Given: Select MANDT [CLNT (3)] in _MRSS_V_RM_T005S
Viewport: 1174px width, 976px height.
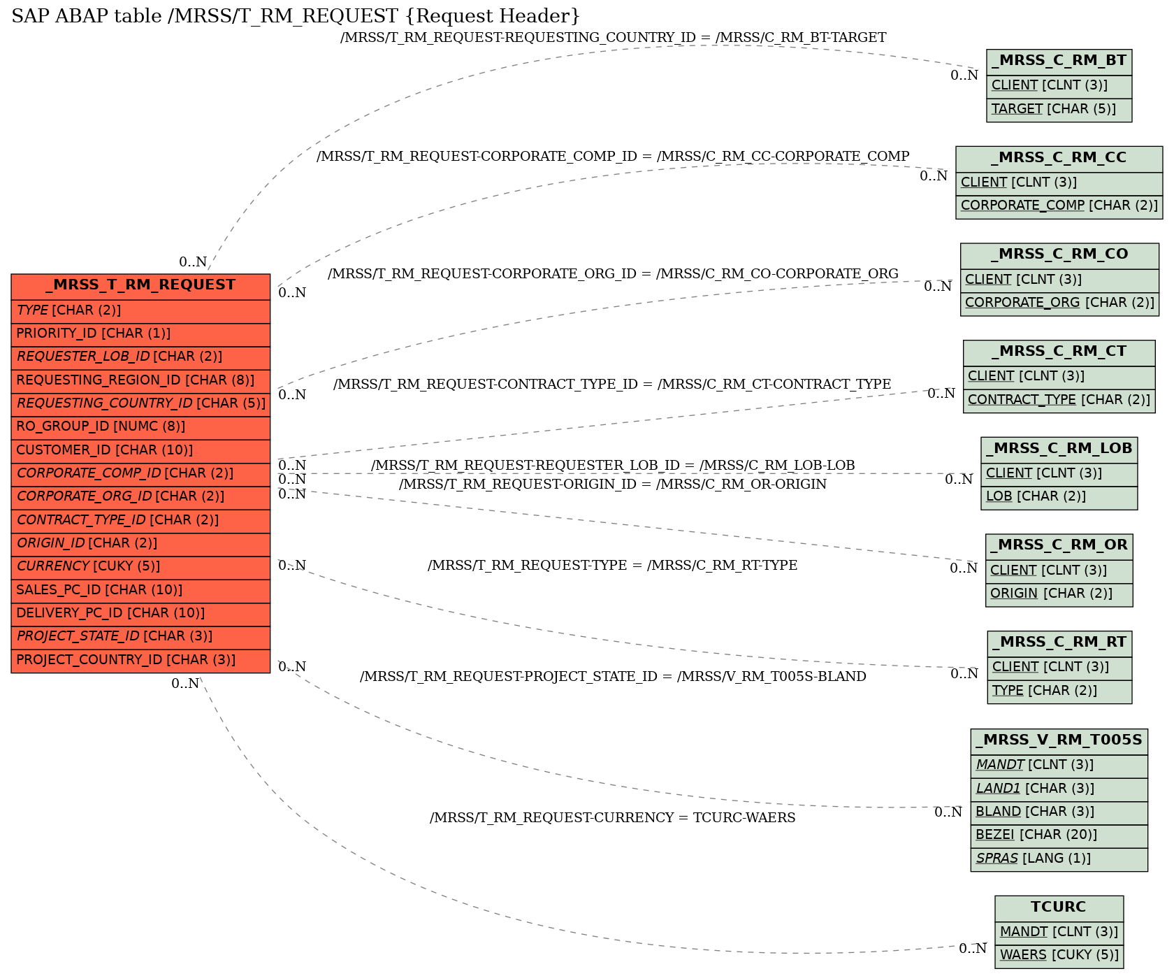Looking at the screenshot, I should [1059, 766].
